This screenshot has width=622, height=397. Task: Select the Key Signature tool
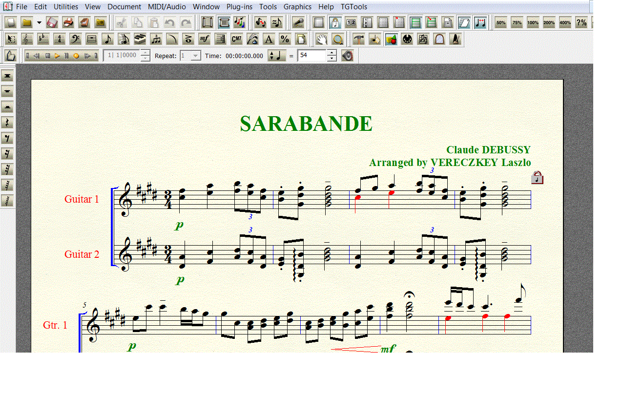tap(43, 39)
